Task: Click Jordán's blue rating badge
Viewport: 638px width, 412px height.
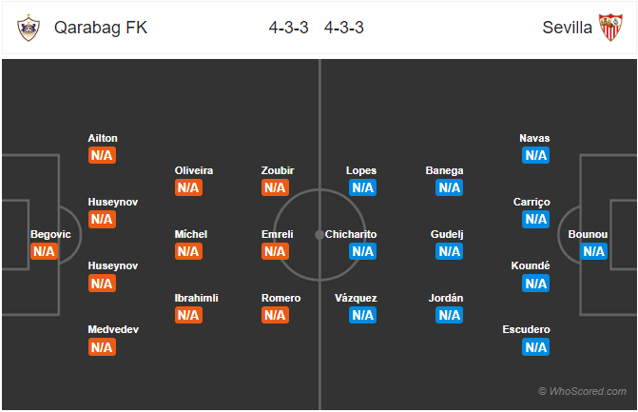Action: pos(449,315)
